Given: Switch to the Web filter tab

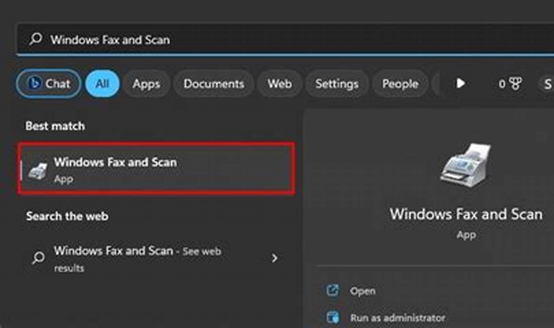Looking at the screenshot, I should click(280, 84).
